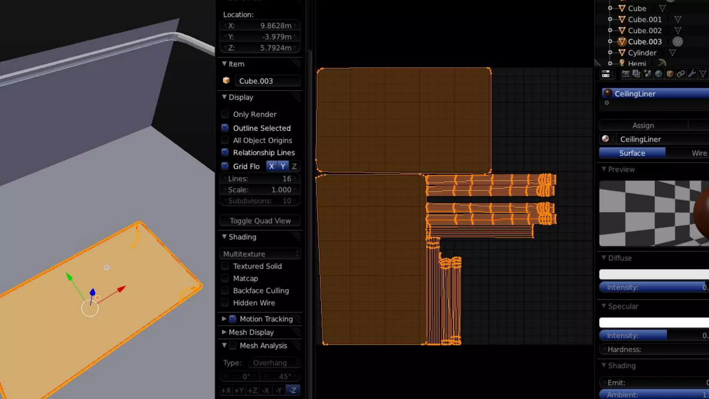The width and height of the screenshot is (709, 399).
Task: Open the Render properties tab (camera icon)
Action: tap(625, 74)
